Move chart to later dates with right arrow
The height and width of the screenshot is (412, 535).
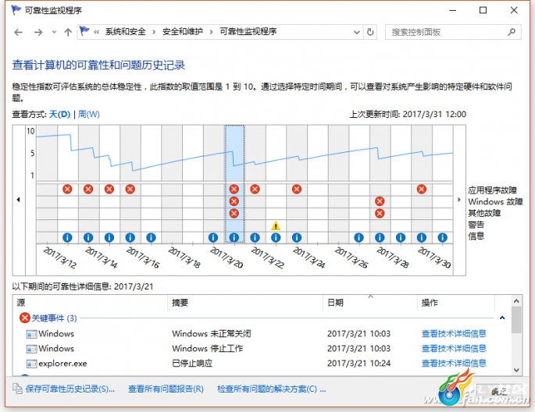coord(459,200)
